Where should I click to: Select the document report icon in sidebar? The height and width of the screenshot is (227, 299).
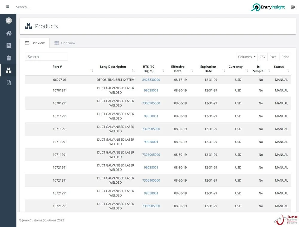click(8, 82)
